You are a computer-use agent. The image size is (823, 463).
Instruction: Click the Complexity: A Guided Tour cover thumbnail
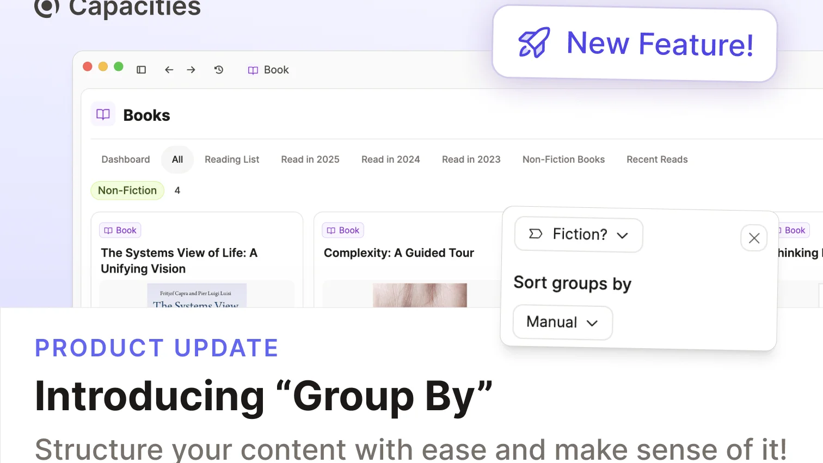click(420, 295)
